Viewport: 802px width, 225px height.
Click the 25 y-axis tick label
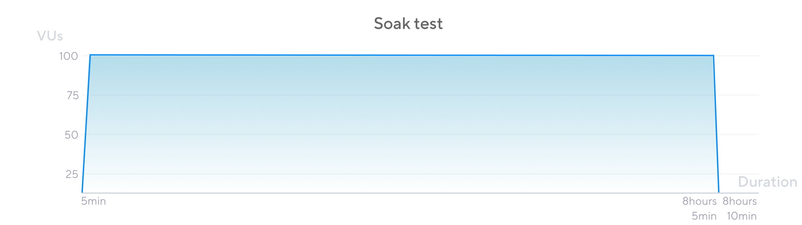point(72,174)
